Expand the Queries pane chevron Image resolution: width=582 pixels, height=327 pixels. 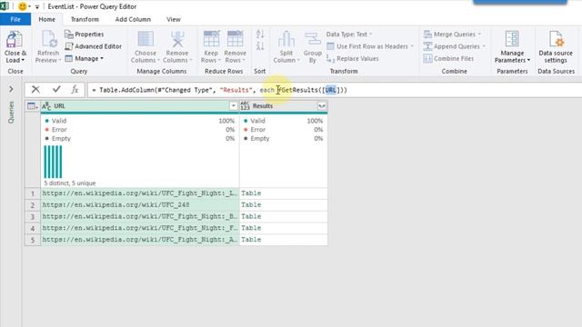pos(11,89)
